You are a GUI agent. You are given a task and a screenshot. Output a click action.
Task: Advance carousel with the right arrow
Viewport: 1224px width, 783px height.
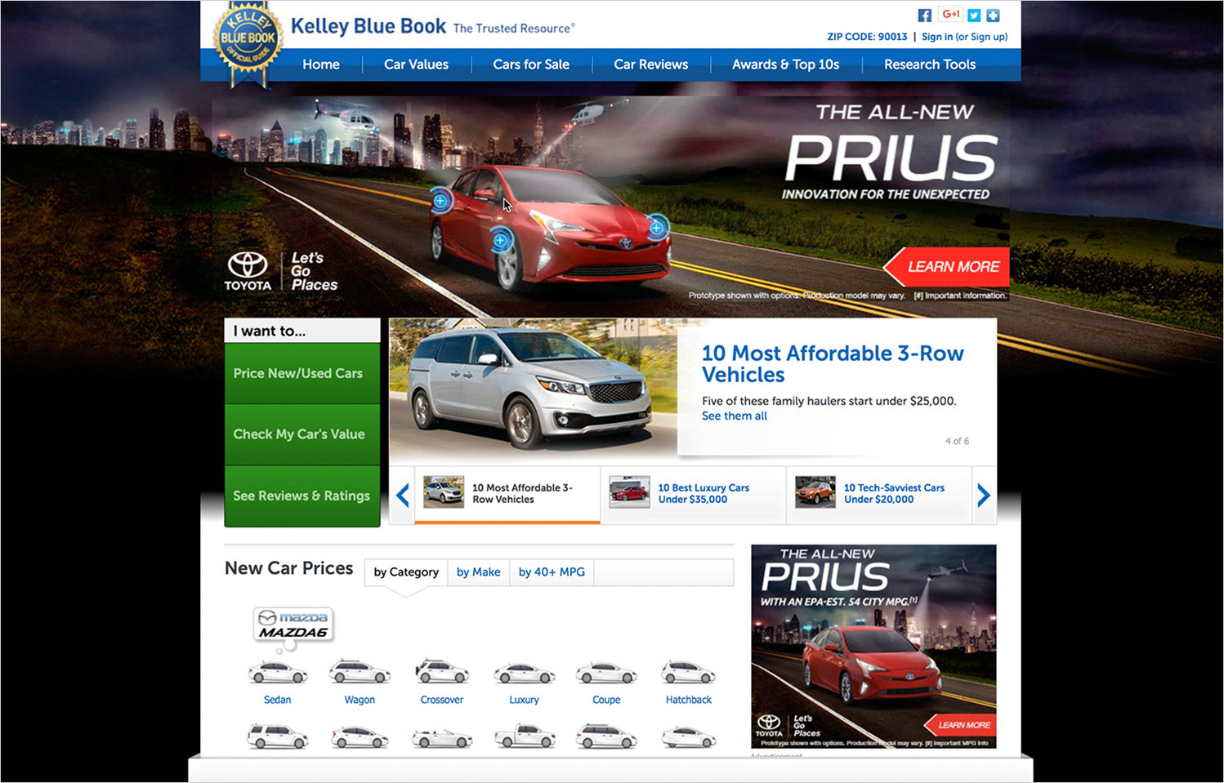point(984,495)
